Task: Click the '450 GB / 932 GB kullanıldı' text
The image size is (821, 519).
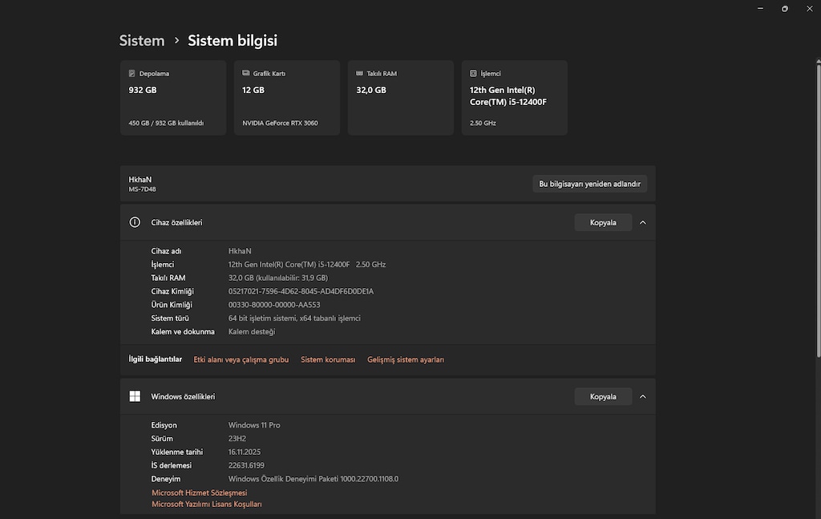Action: (166, 123)
